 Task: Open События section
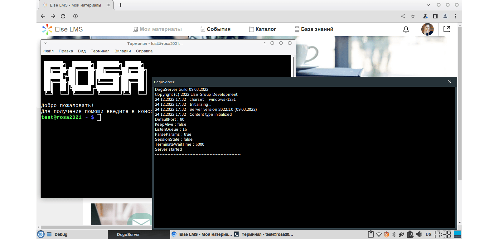(216, 29)
